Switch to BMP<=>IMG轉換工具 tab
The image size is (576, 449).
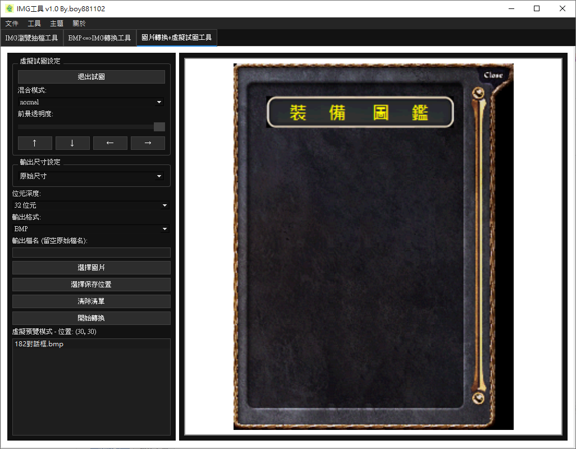99,38
